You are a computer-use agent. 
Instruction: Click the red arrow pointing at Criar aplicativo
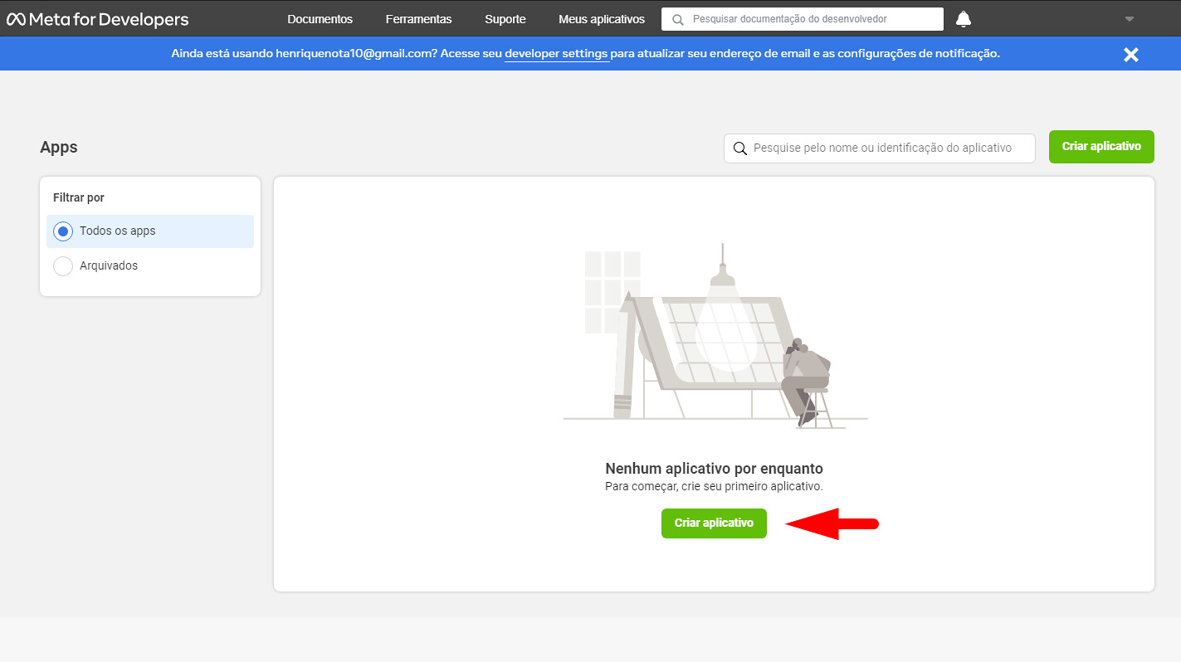point(832,523)
